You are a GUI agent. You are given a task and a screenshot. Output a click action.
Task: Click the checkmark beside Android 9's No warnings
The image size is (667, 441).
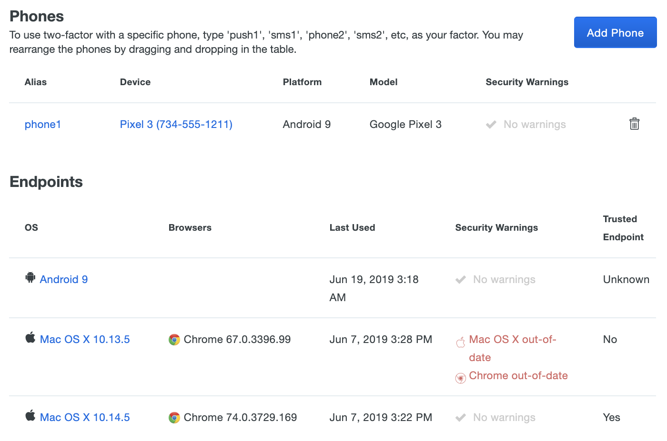pyautogui.click(x=460, y=279)
